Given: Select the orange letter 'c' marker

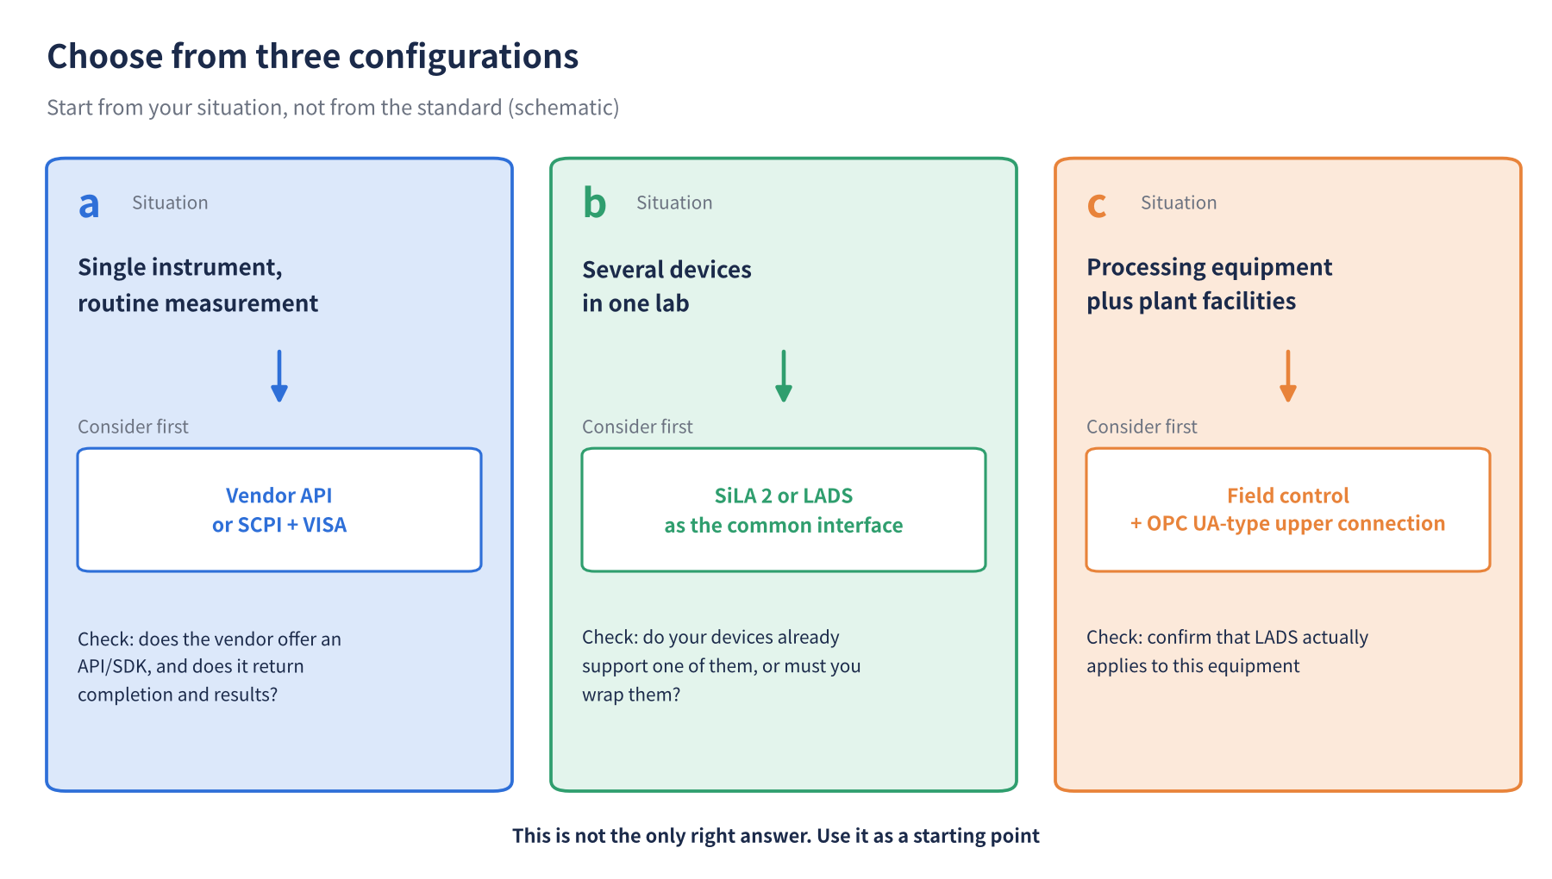Looking at the screenshot, I should point(1097,205).
